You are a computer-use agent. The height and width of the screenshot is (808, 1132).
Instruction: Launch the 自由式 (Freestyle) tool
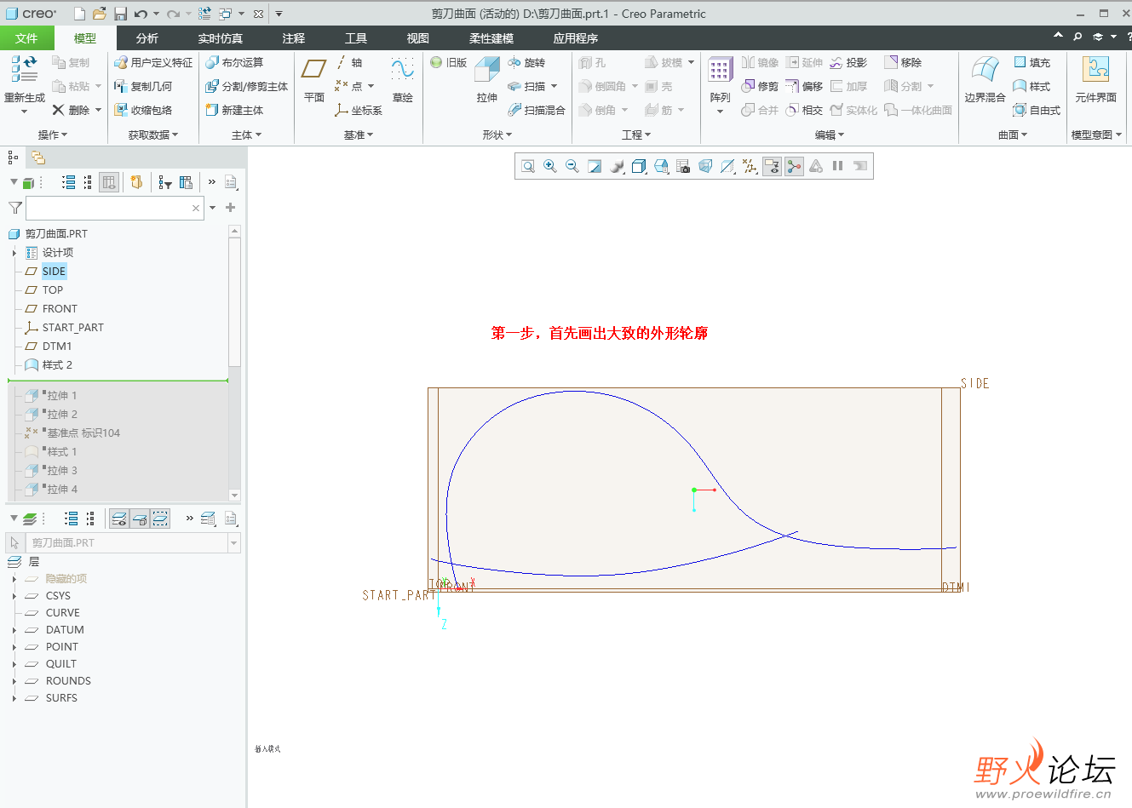[1037, 111]
